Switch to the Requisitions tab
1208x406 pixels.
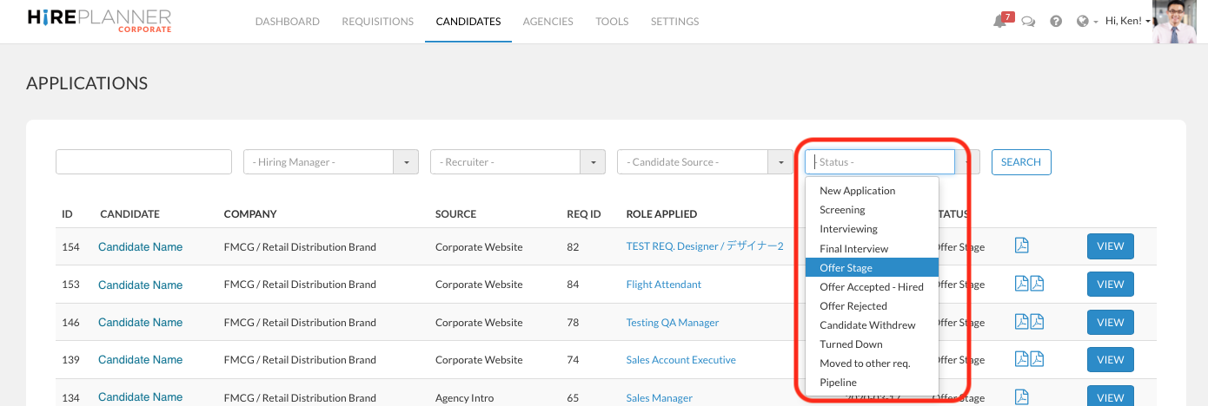[377, 22]
